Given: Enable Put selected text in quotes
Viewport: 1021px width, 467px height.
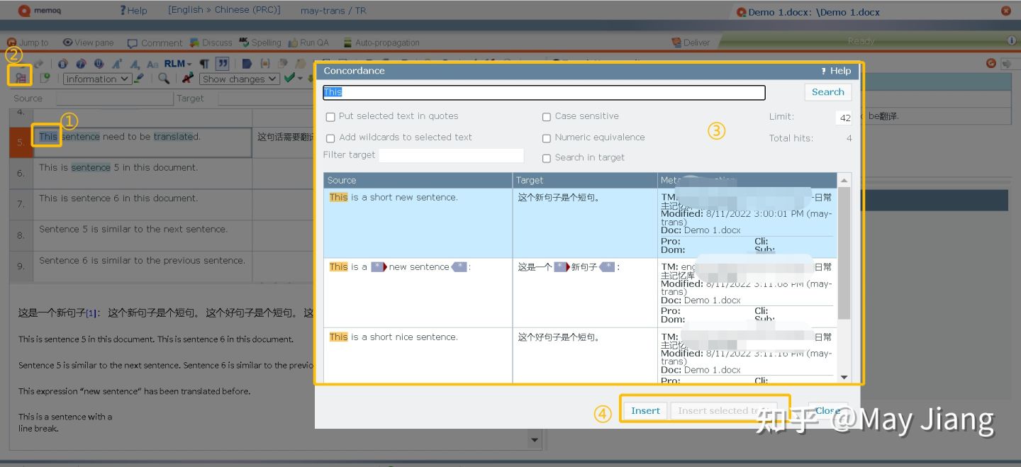Looking at the screenshot, I should [330, 117].
